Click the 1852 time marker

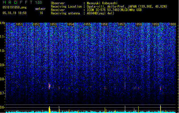coord(36,24)
